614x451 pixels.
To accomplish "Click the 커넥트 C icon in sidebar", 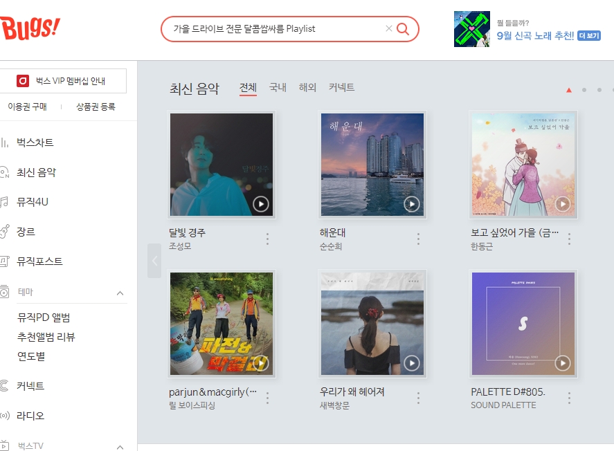I will 4,386.
